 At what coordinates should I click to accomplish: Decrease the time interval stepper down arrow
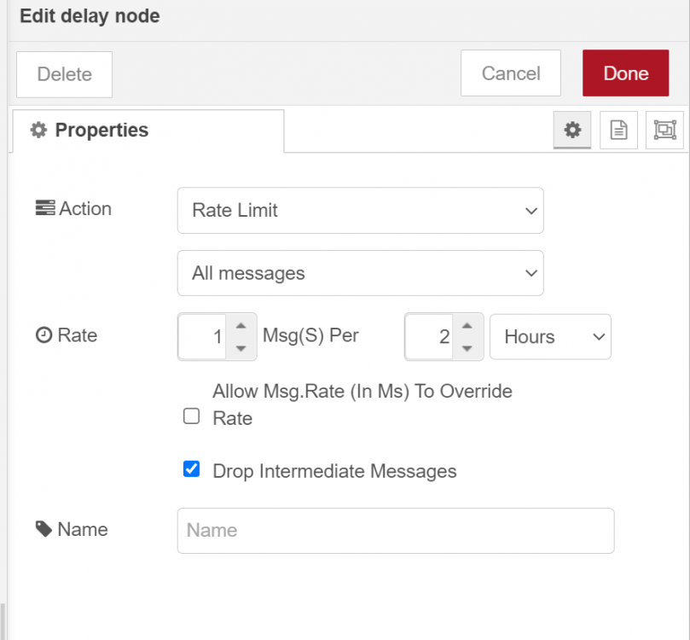click(x=467, y=348)
